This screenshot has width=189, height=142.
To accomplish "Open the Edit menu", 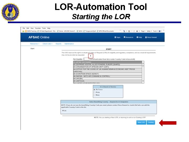I will point(28,28).
